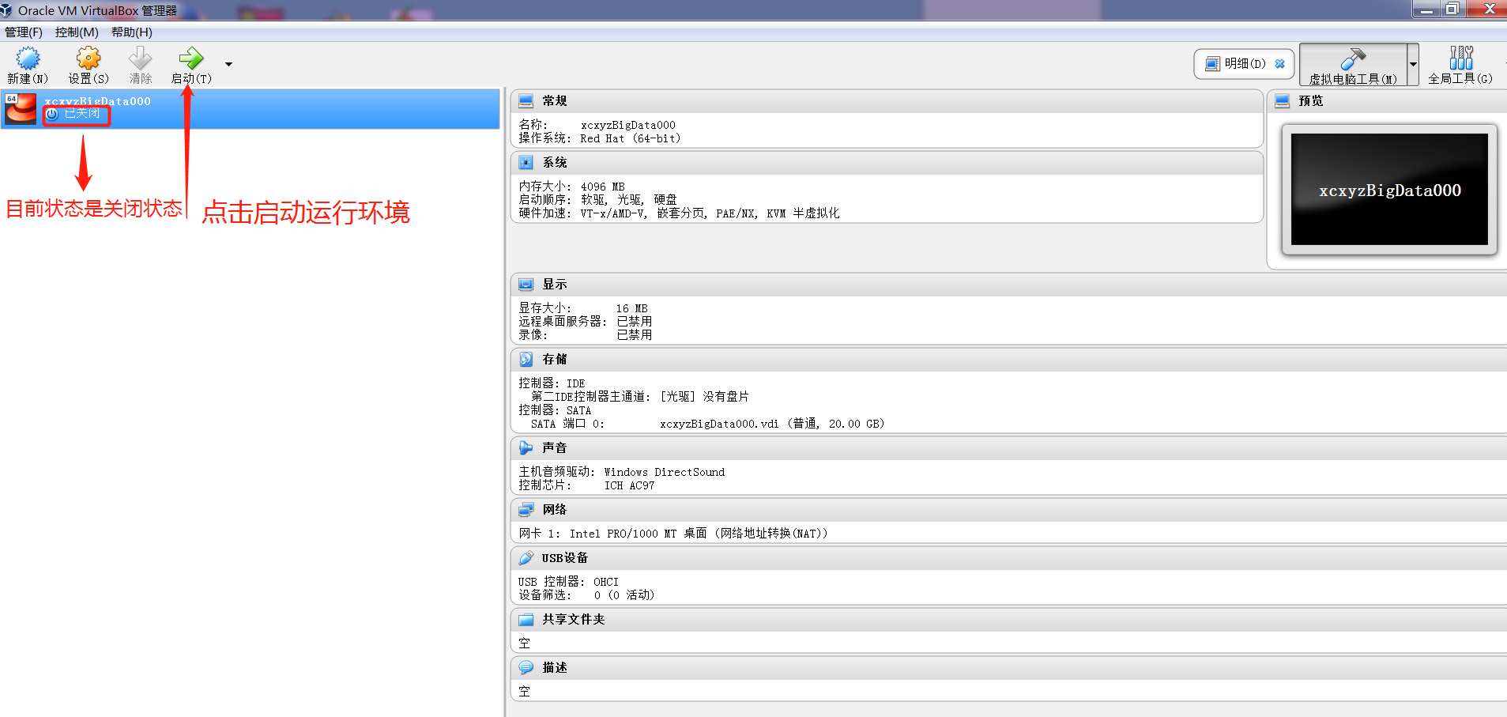Click the '16 MB' video memory value

tap(631, 309)
